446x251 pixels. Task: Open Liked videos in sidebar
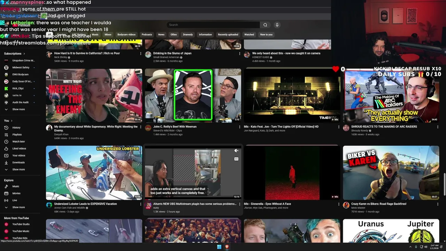(x=19, y=149)
